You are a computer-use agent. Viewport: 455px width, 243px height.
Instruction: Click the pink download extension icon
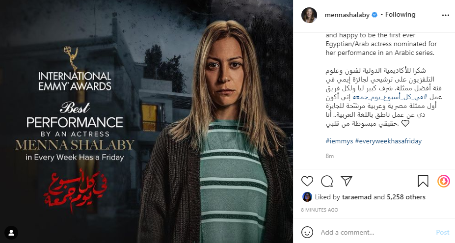click(x=443, y=181)
